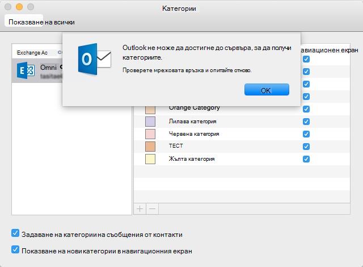Screen dimensions: 363x267
Task: Select the ТЕСТ category name
Action: [176, 146]
